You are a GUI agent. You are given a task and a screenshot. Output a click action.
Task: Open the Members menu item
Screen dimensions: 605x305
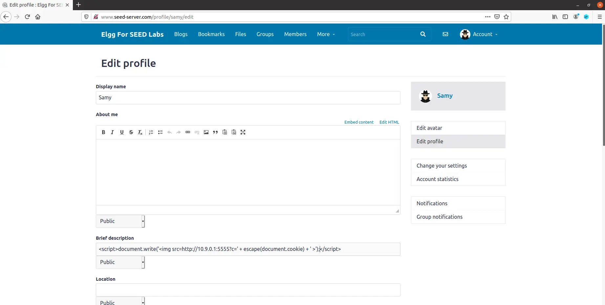click(295, 34)
